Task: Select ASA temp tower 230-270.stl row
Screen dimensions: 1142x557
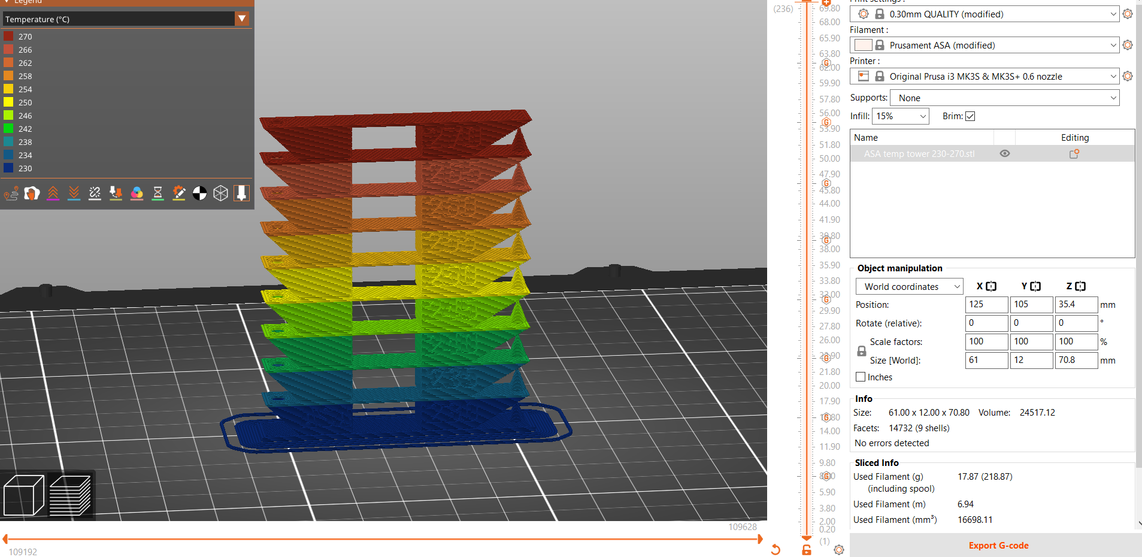Action: click(992, 154)
